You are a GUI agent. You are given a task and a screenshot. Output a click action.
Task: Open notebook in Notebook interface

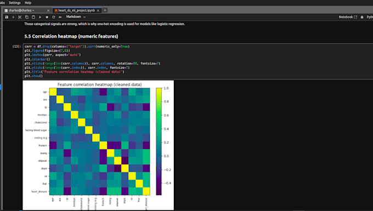tap(348, 17)
